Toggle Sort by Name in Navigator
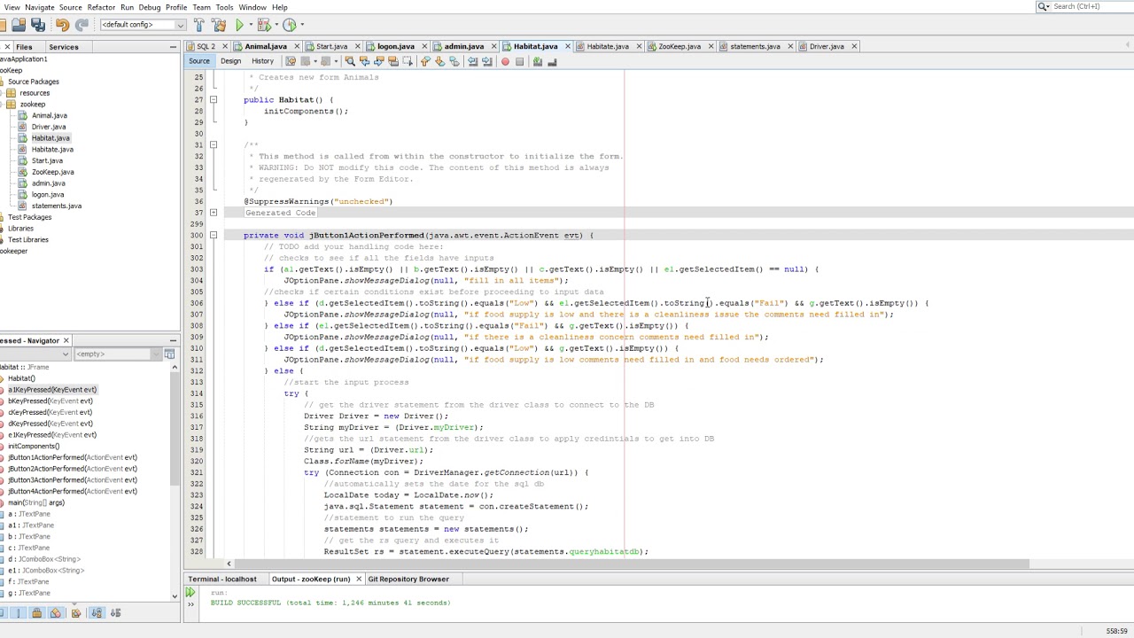 point(97,613)
